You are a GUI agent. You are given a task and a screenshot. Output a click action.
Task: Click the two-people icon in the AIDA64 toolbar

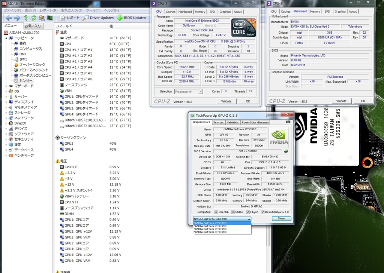coord(42,18)
